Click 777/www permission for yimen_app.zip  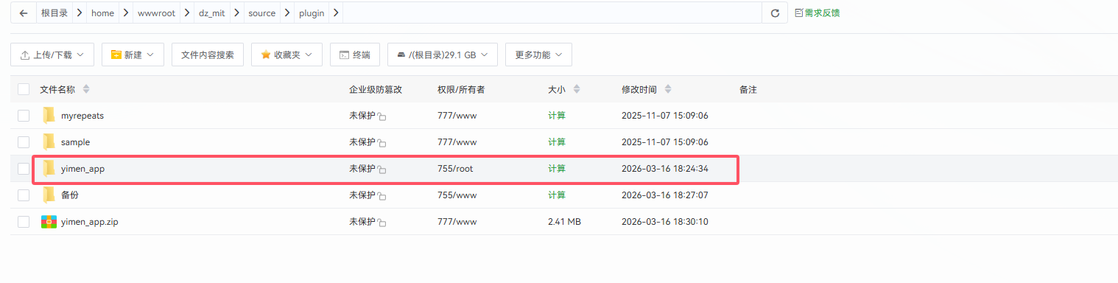coord(457,222)
